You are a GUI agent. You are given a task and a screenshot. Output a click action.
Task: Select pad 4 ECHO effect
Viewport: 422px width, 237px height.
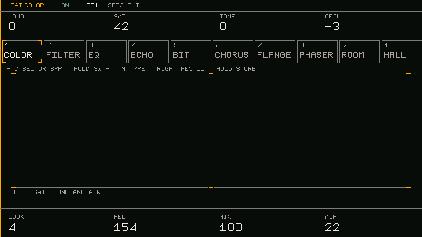tap(149, 52)
